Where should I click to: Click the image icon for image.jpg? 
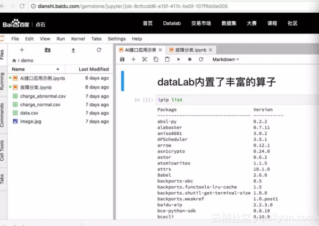(15, 121)
